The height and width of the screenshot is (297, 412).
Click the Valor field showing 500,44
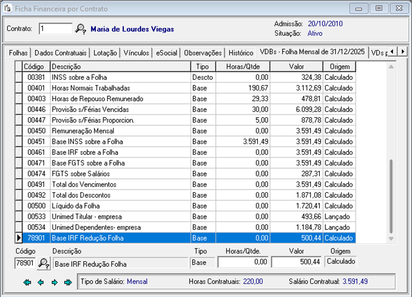296,263
